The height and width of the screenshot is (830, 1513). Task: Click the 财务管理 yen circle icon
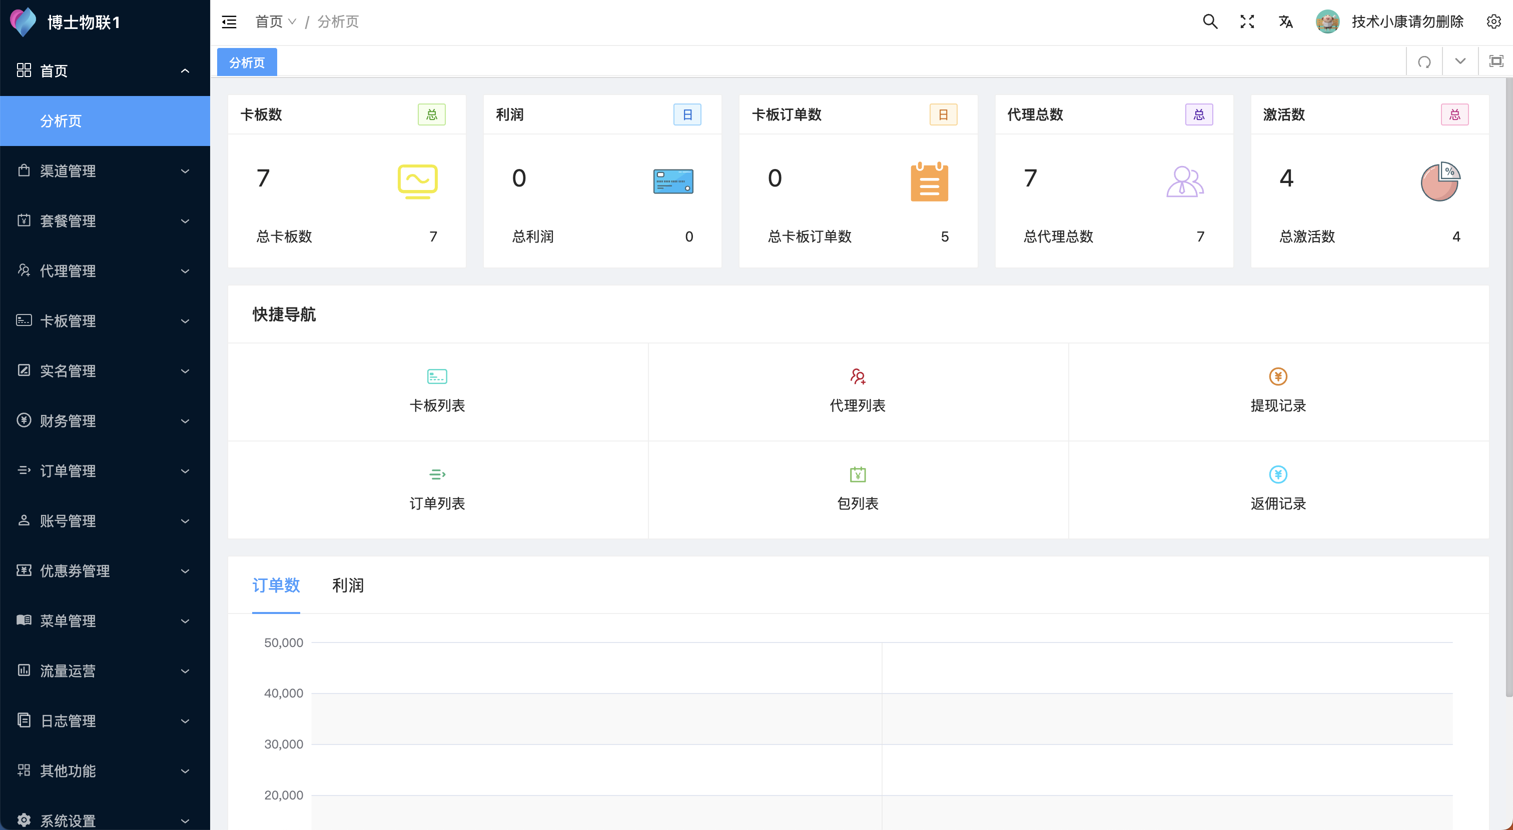24,420
